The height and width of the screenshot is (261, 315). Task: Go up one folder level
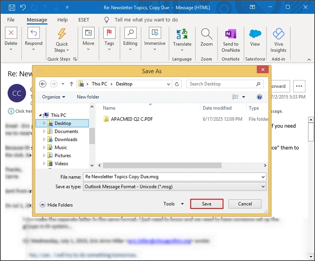pyautogui.click(x=71, y=84)
